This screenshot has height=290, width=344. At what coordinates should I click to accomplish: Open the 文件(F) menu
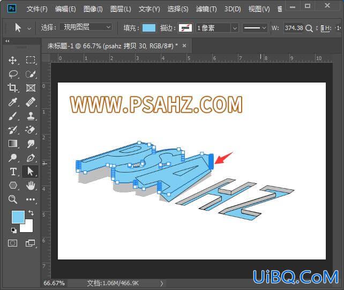[37, 9]
